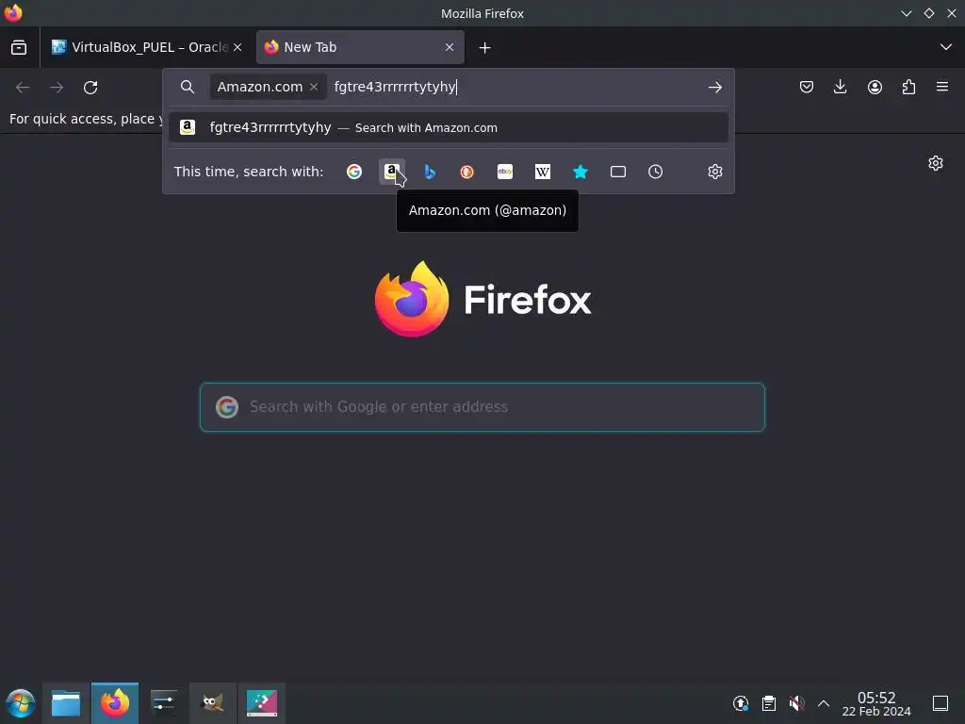This screenshot has height=724, width=965.
Task: Open Konsole terminal taskbar icon
Action: pyautogui.click(x=262, y=703)
